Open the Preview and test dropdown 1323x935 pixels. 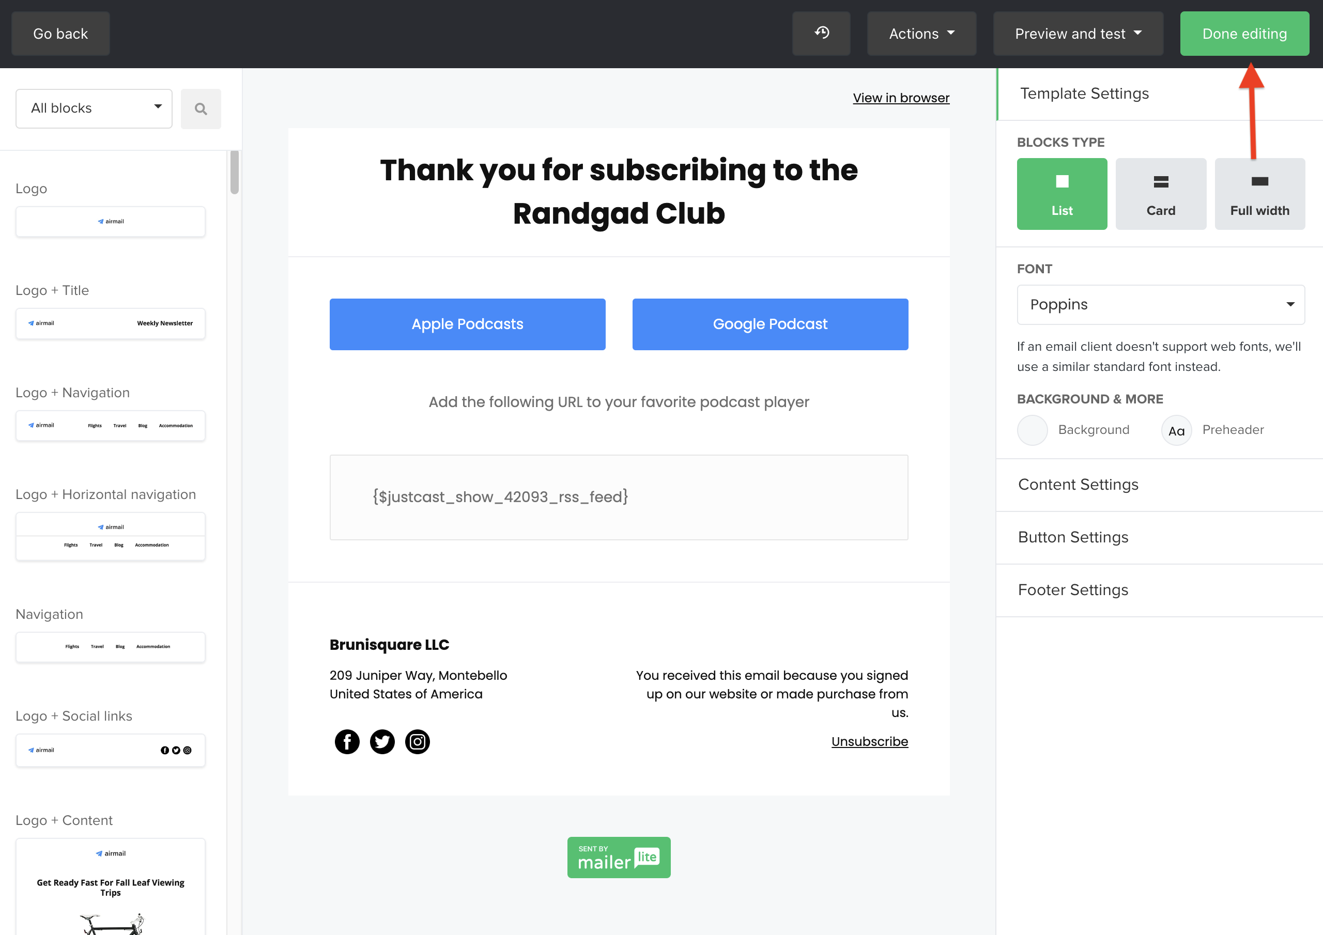[1078, 34]
